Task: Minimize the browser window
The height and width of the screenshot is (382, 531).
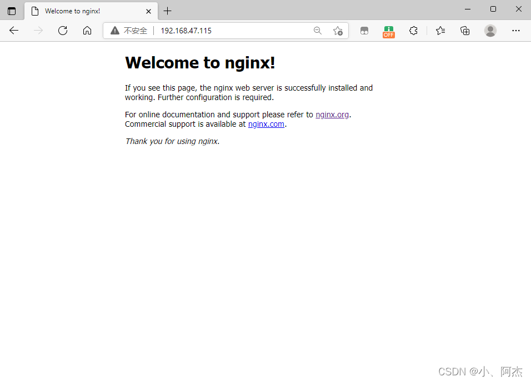Action: (468, 9)
